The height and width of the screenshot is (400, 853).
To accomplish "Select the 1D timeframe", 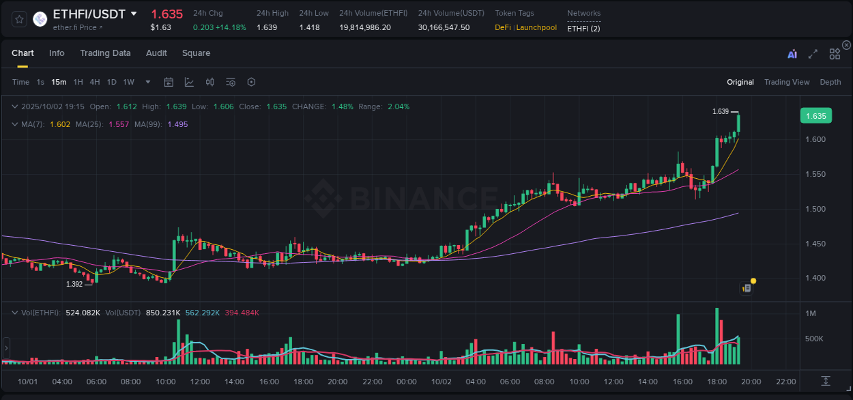I will tap(111, 82).
